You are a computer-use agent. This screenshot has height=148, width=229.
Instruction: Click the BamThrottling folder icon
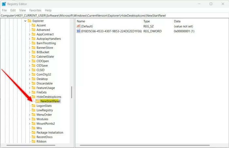34,43
